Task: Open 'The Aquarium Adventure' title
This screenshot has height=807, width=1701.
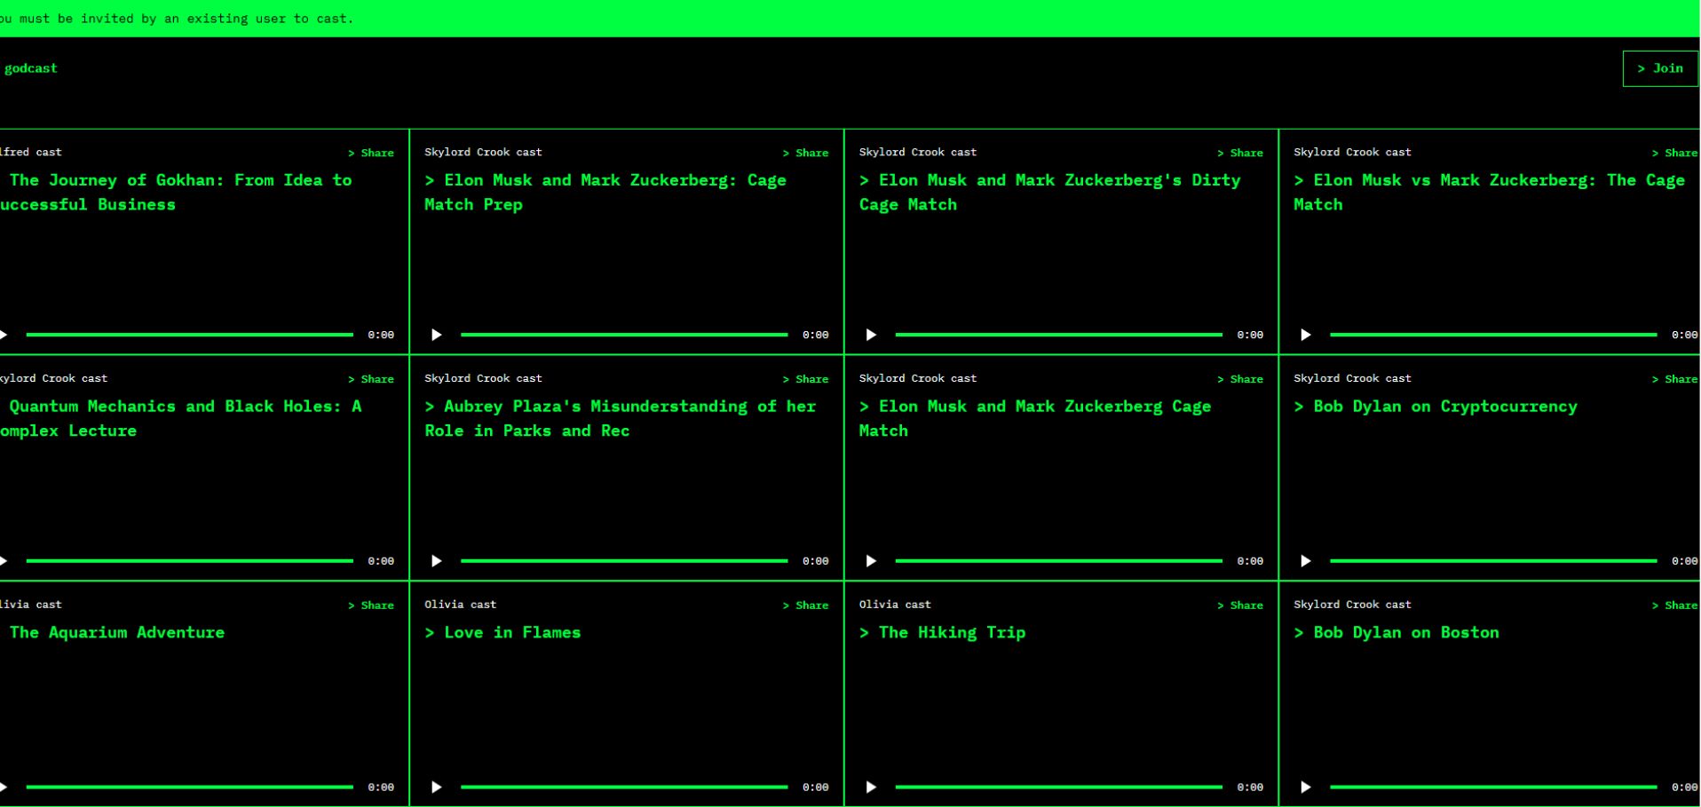Action: tap(113, 633)
